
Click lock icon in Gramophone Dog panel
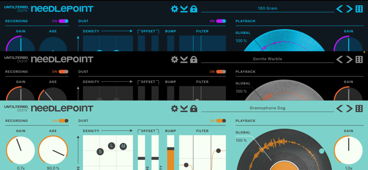pyautogui.click(x=194, y=108)
